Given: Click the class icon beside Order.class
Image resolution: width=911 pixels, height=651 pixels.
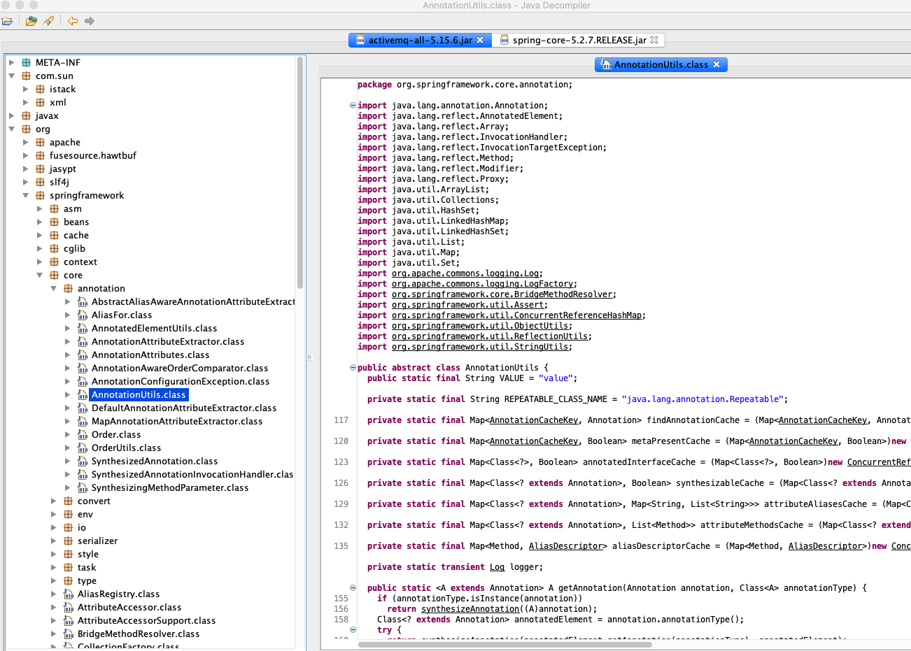Looking at the screenshot, I should point(83,434).
